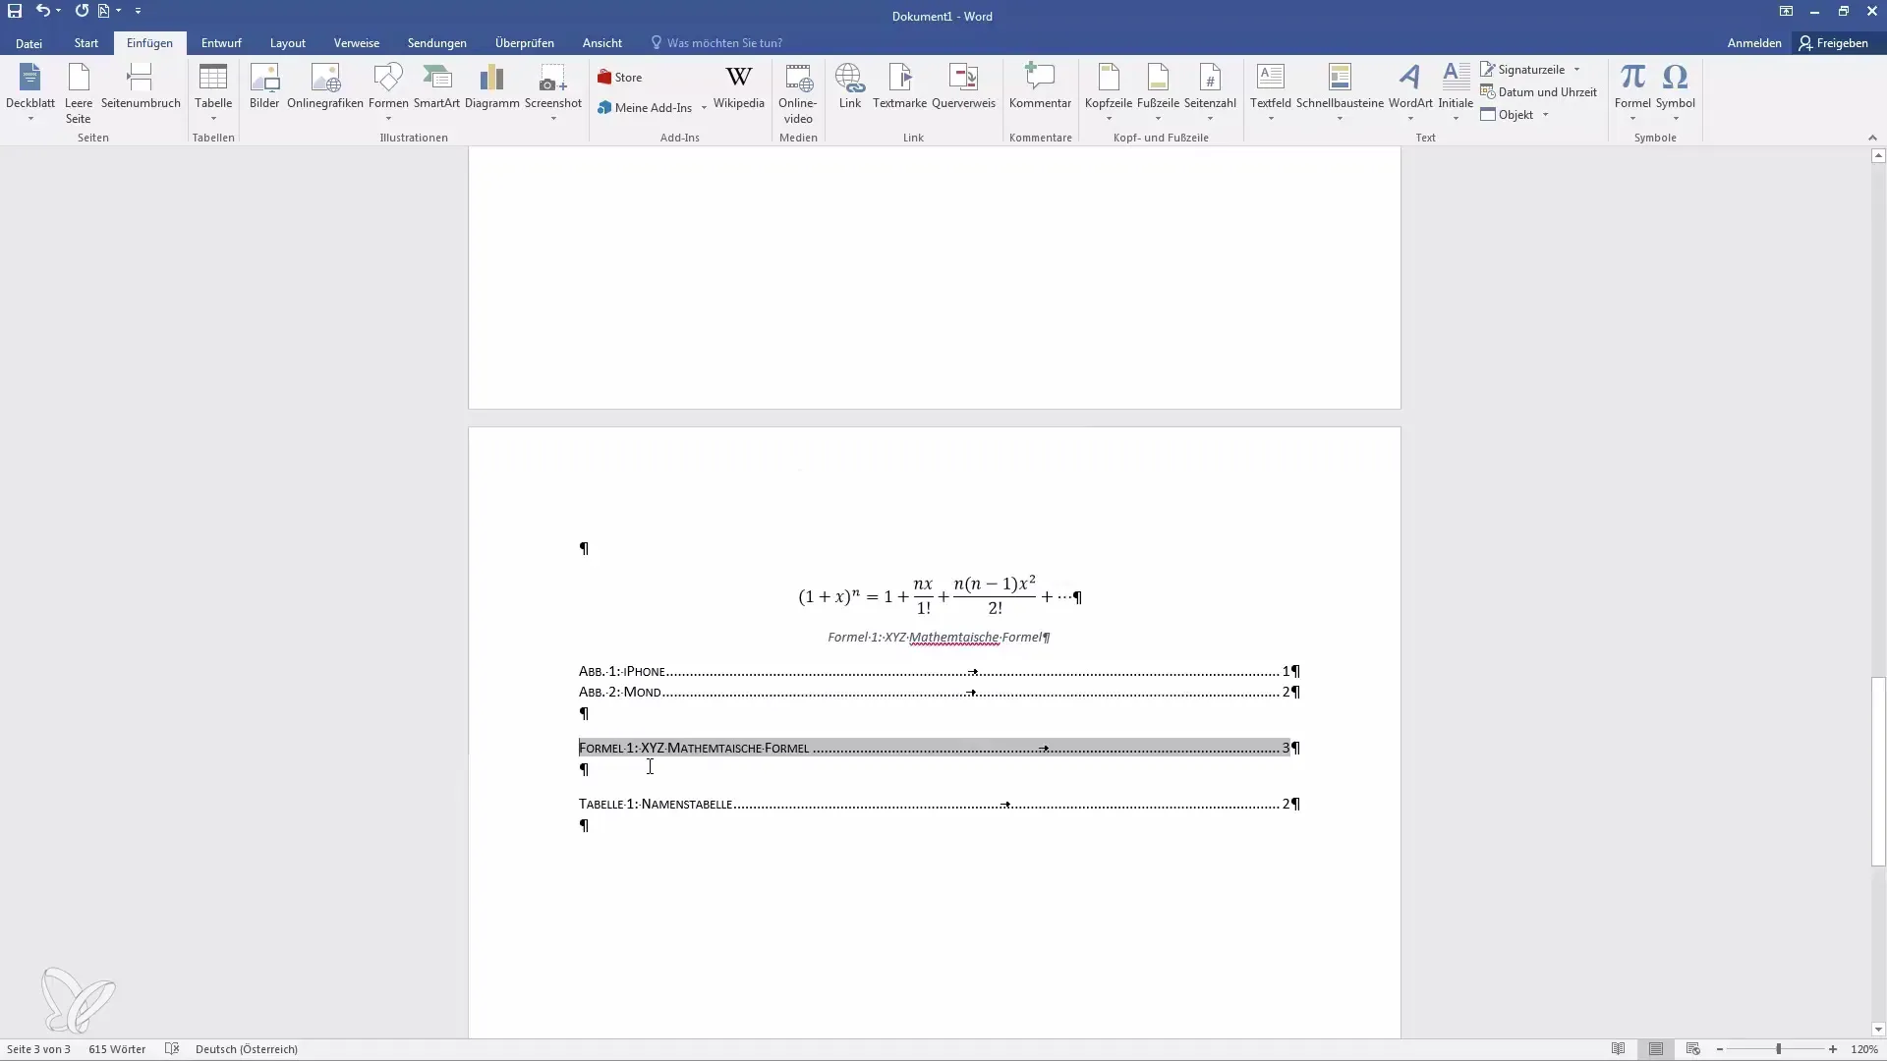Screen dimensions: 1887x1061
Task: Click the Deutsch (Österreich) language indicator
Action: click(247, 1049)
